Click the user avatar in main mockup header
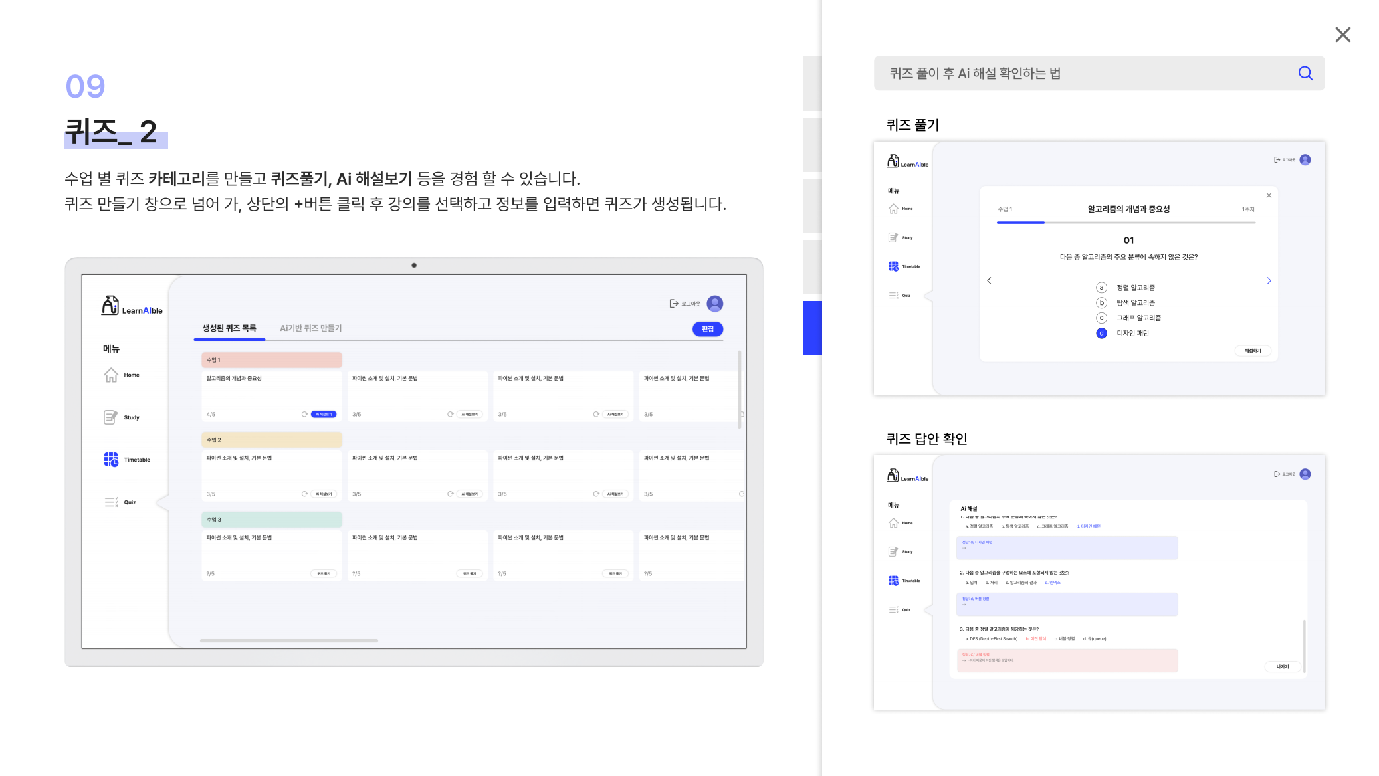Image resolution: width=1379 pixels, height=776 pixels. point(715,304)
